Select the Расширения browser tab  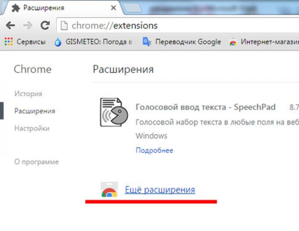[x=62, y=8]
